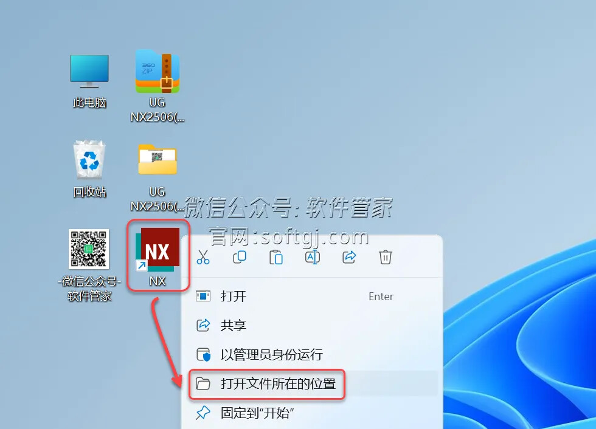Click the 此电脑 text label below monitor
596x429 pixels.
click(x=89, y=103)
